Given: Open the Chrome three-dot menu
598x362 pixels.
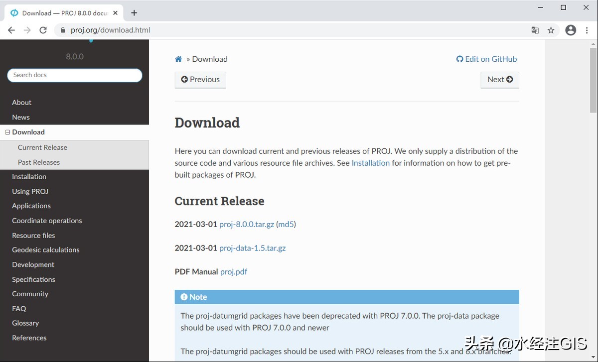Looking at the screenshot, I should click(587, 30).
